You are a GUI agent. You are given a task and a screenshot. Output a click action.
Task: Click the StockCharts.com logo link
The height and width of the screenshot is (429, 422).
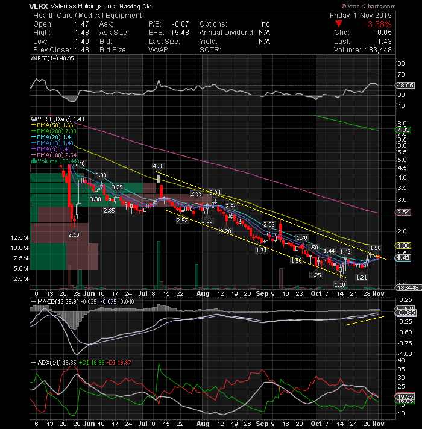pos(369,6)
